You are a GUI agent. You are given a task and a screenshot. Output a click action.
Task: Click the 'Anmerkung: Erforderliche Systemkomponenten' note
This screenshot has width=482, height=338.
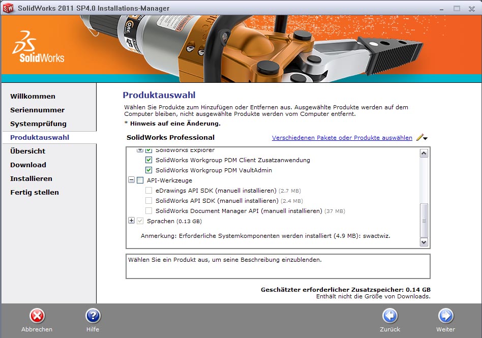[x=265, y=236]
